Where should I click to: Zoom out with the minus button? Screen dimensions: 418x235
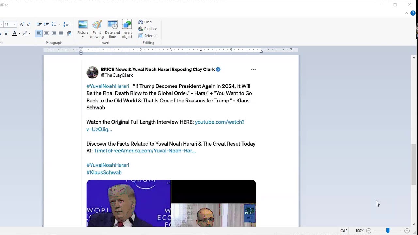pos(369,231)
